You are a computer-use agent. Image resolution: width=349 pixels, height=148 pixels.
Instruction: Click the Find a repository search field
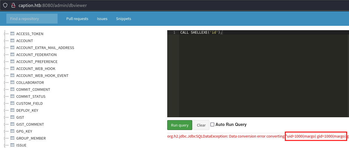pyautogui.click(x=32, y=19)
